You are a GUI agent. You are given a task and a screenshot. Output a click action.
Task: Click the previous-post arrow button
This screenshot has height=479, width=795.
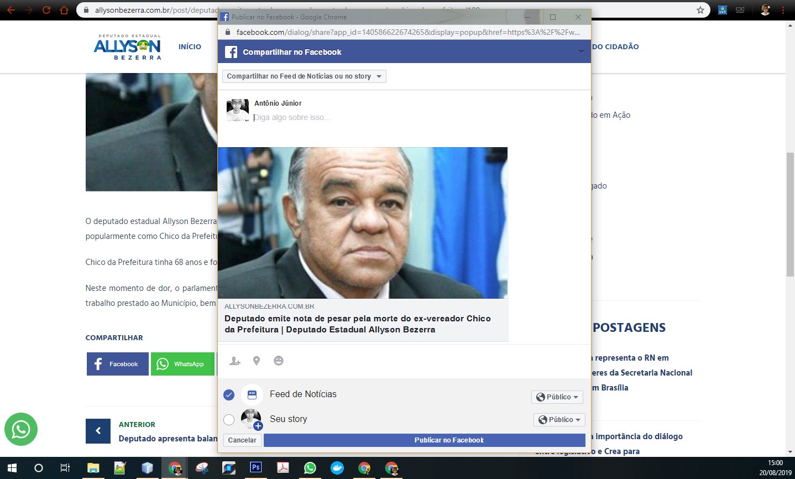click(98, 431)
